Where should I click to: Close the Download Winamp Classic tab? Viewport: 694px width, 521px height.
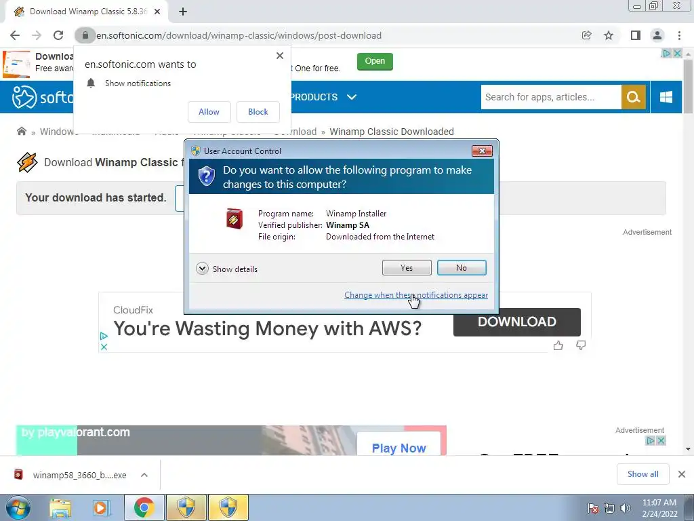[157, 12]
